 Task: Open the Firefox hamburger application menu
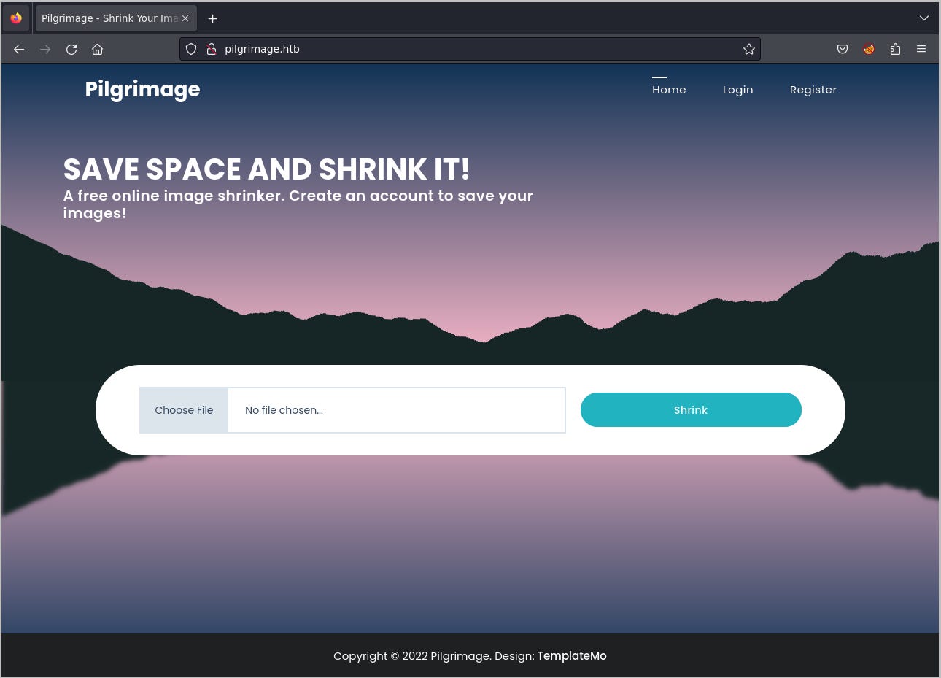point(921,49)
